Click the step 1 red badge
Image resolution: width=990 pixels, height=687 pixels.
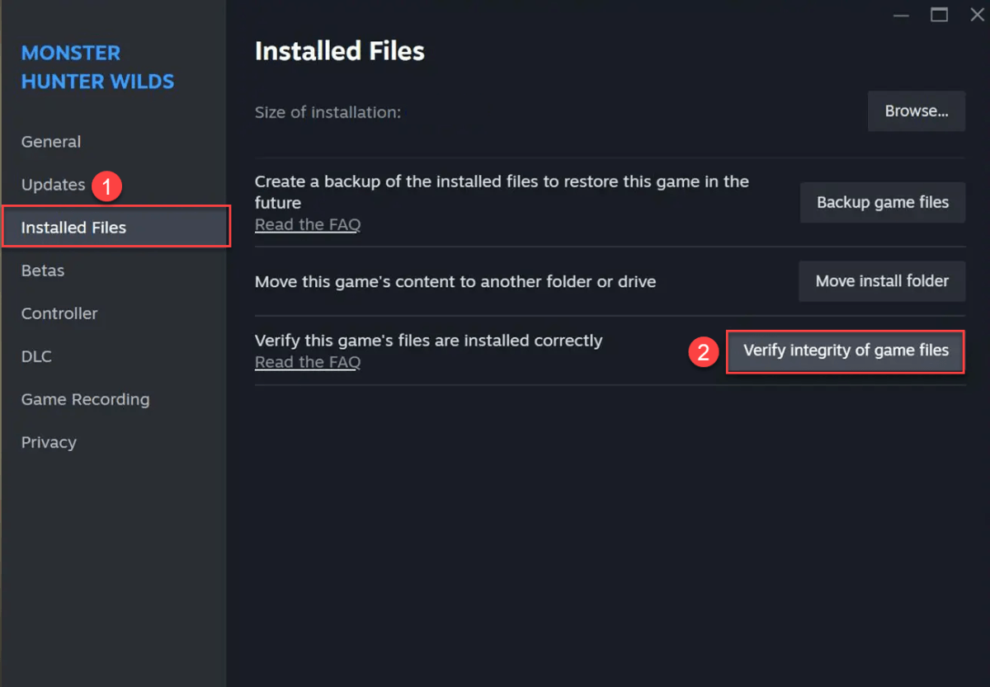pyautogui.click(x=108, y=186)
